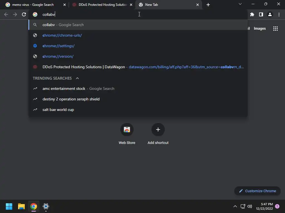Click the browser forward arrow button
Screen dimensions: 285x213
(x=15, y=14)
